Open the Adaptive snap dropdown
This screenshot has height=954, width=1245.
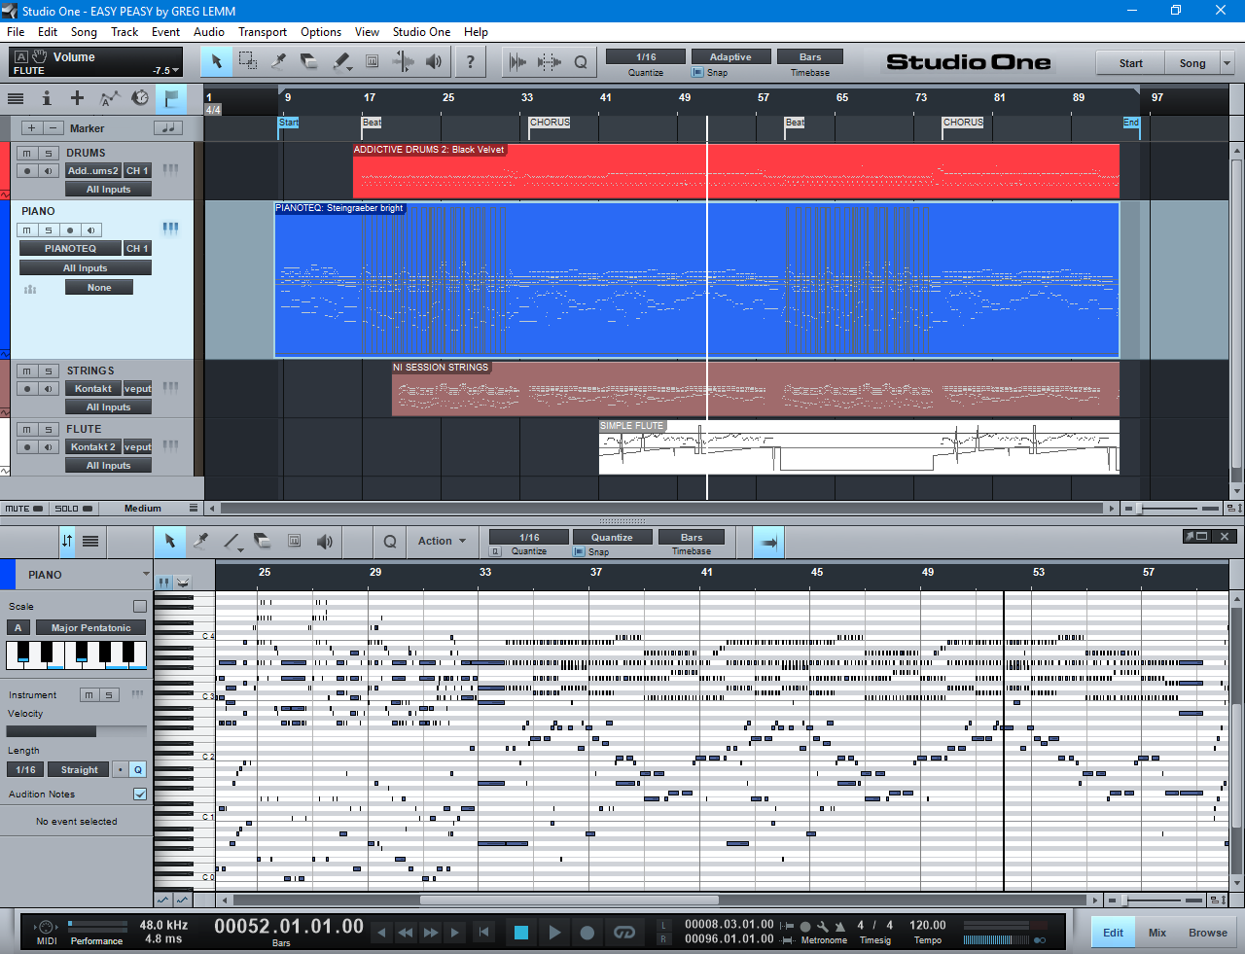pos(730,57)
